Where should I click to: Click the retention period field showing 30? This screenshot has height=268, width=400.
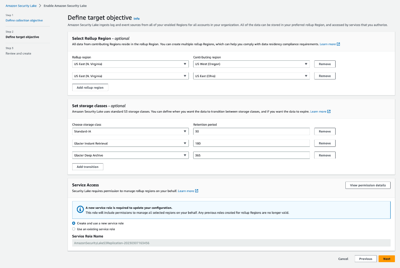251,131
